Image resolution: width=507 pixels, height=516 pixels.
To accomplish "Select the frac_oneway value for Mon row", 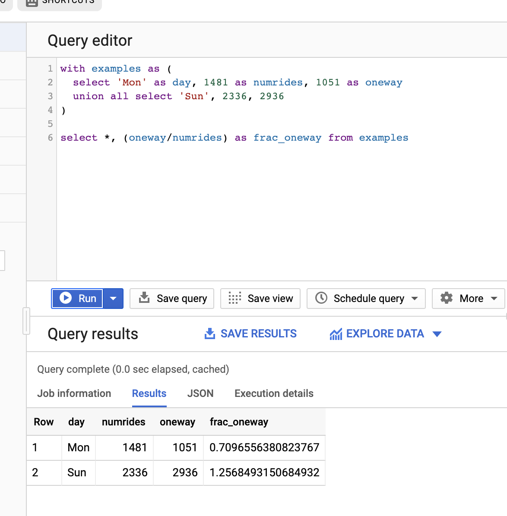I will click(x=264, y=447).
